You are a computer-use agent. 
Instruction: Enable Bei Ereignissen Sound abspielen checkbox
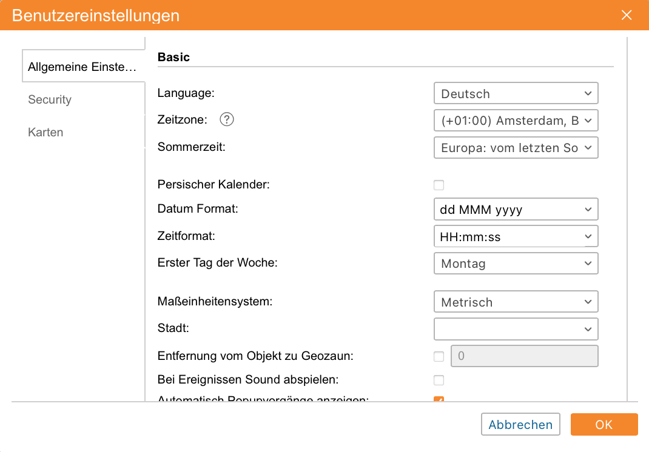point(439,381)
